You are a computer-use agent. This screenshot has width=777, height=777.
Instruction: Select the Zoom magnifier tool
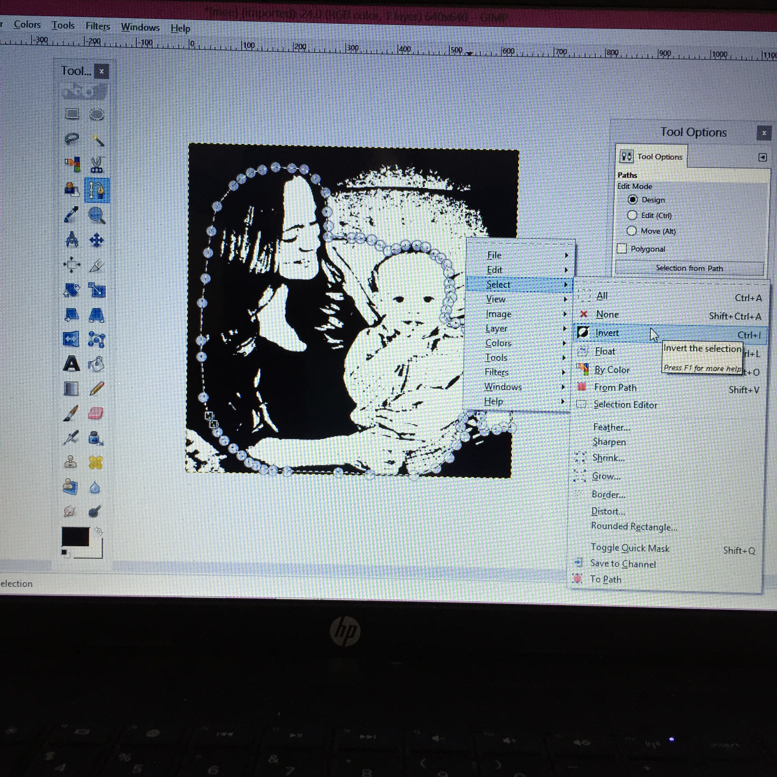point(96,216)
